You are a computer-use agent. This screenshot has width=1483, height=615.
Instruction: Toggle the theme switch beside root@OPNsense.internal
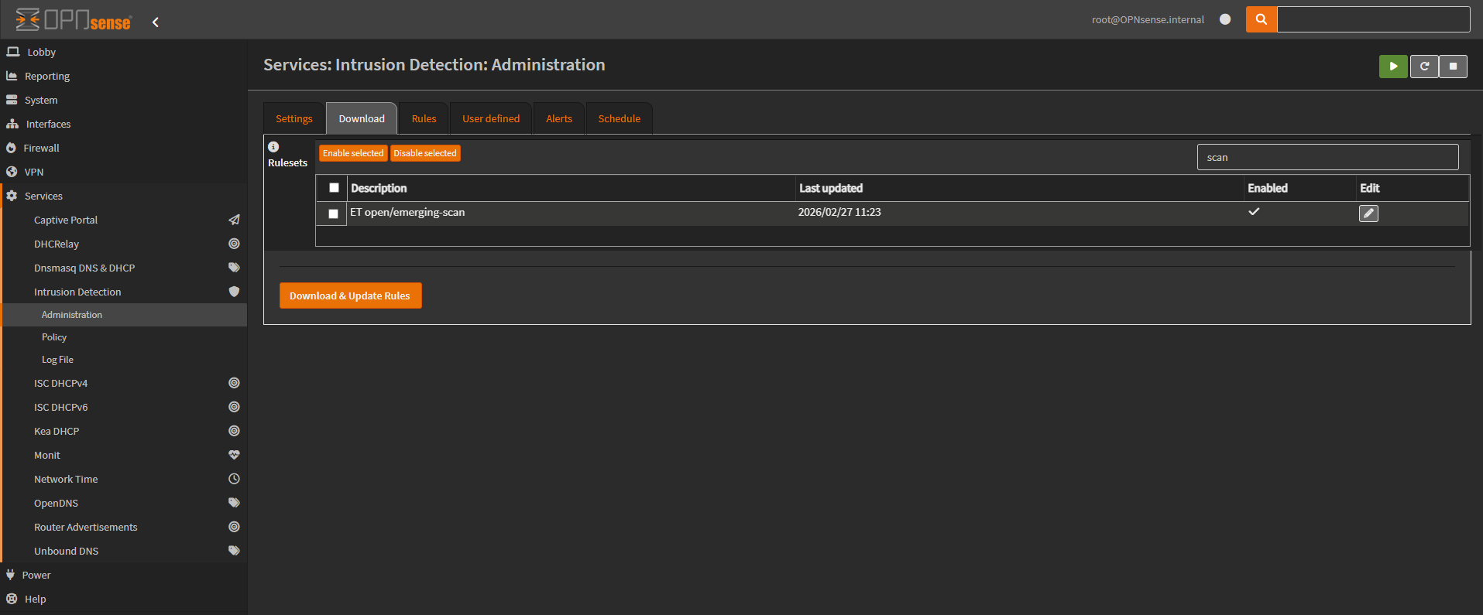click(x=1225, y=19)
